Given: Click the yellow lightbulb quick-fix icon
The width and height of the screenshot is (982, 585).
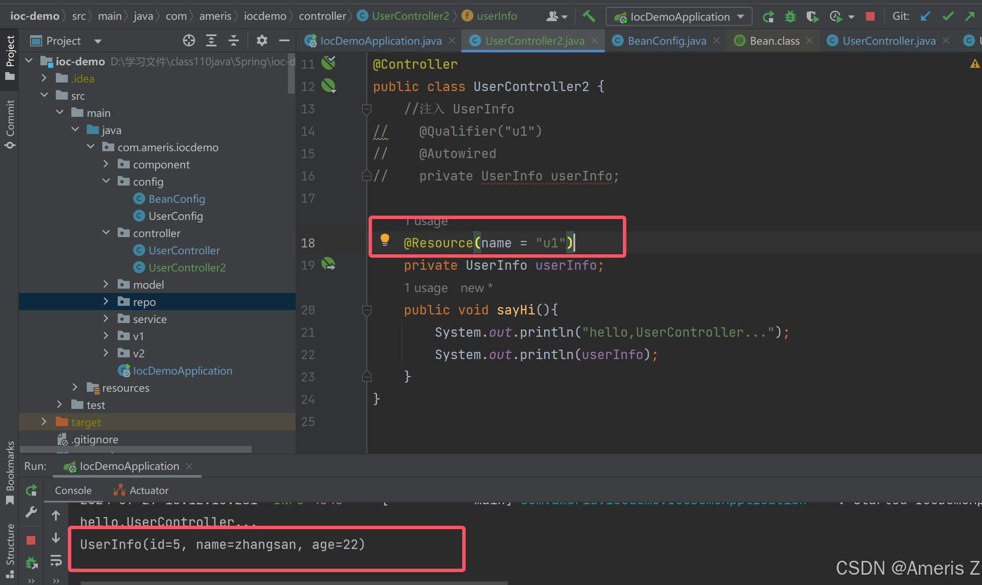Looking at the screenshot, I should [x=385, y=240].
